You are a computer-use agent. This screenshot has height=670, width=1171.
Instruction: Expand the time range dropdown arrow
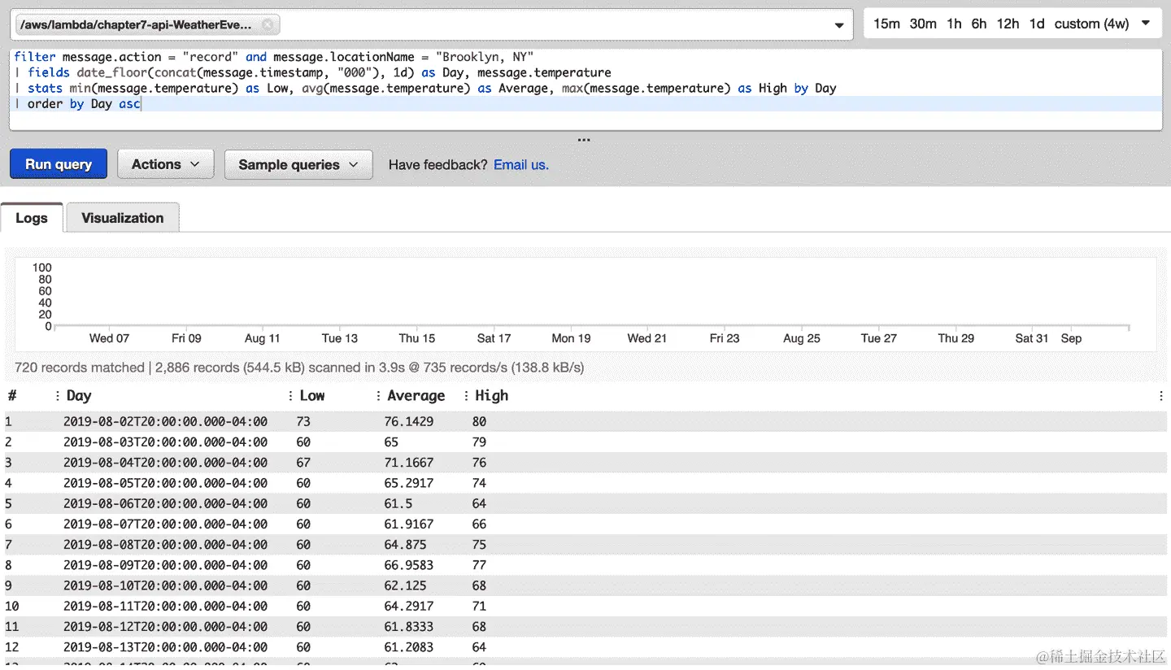[x=1147, y=24]
